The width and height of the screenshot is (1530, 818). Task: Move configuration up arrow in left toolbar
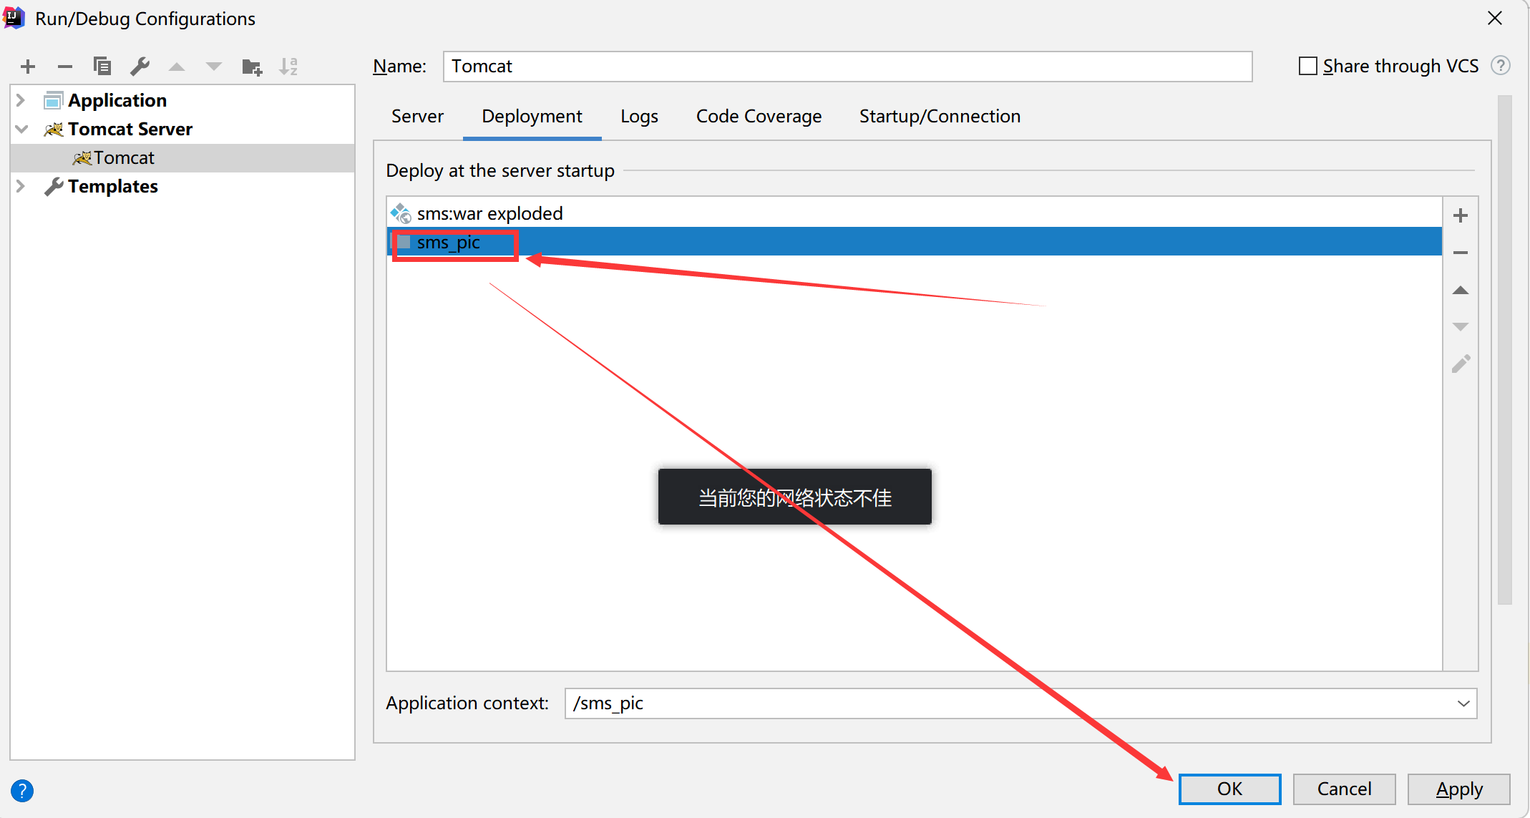point(177,67)
